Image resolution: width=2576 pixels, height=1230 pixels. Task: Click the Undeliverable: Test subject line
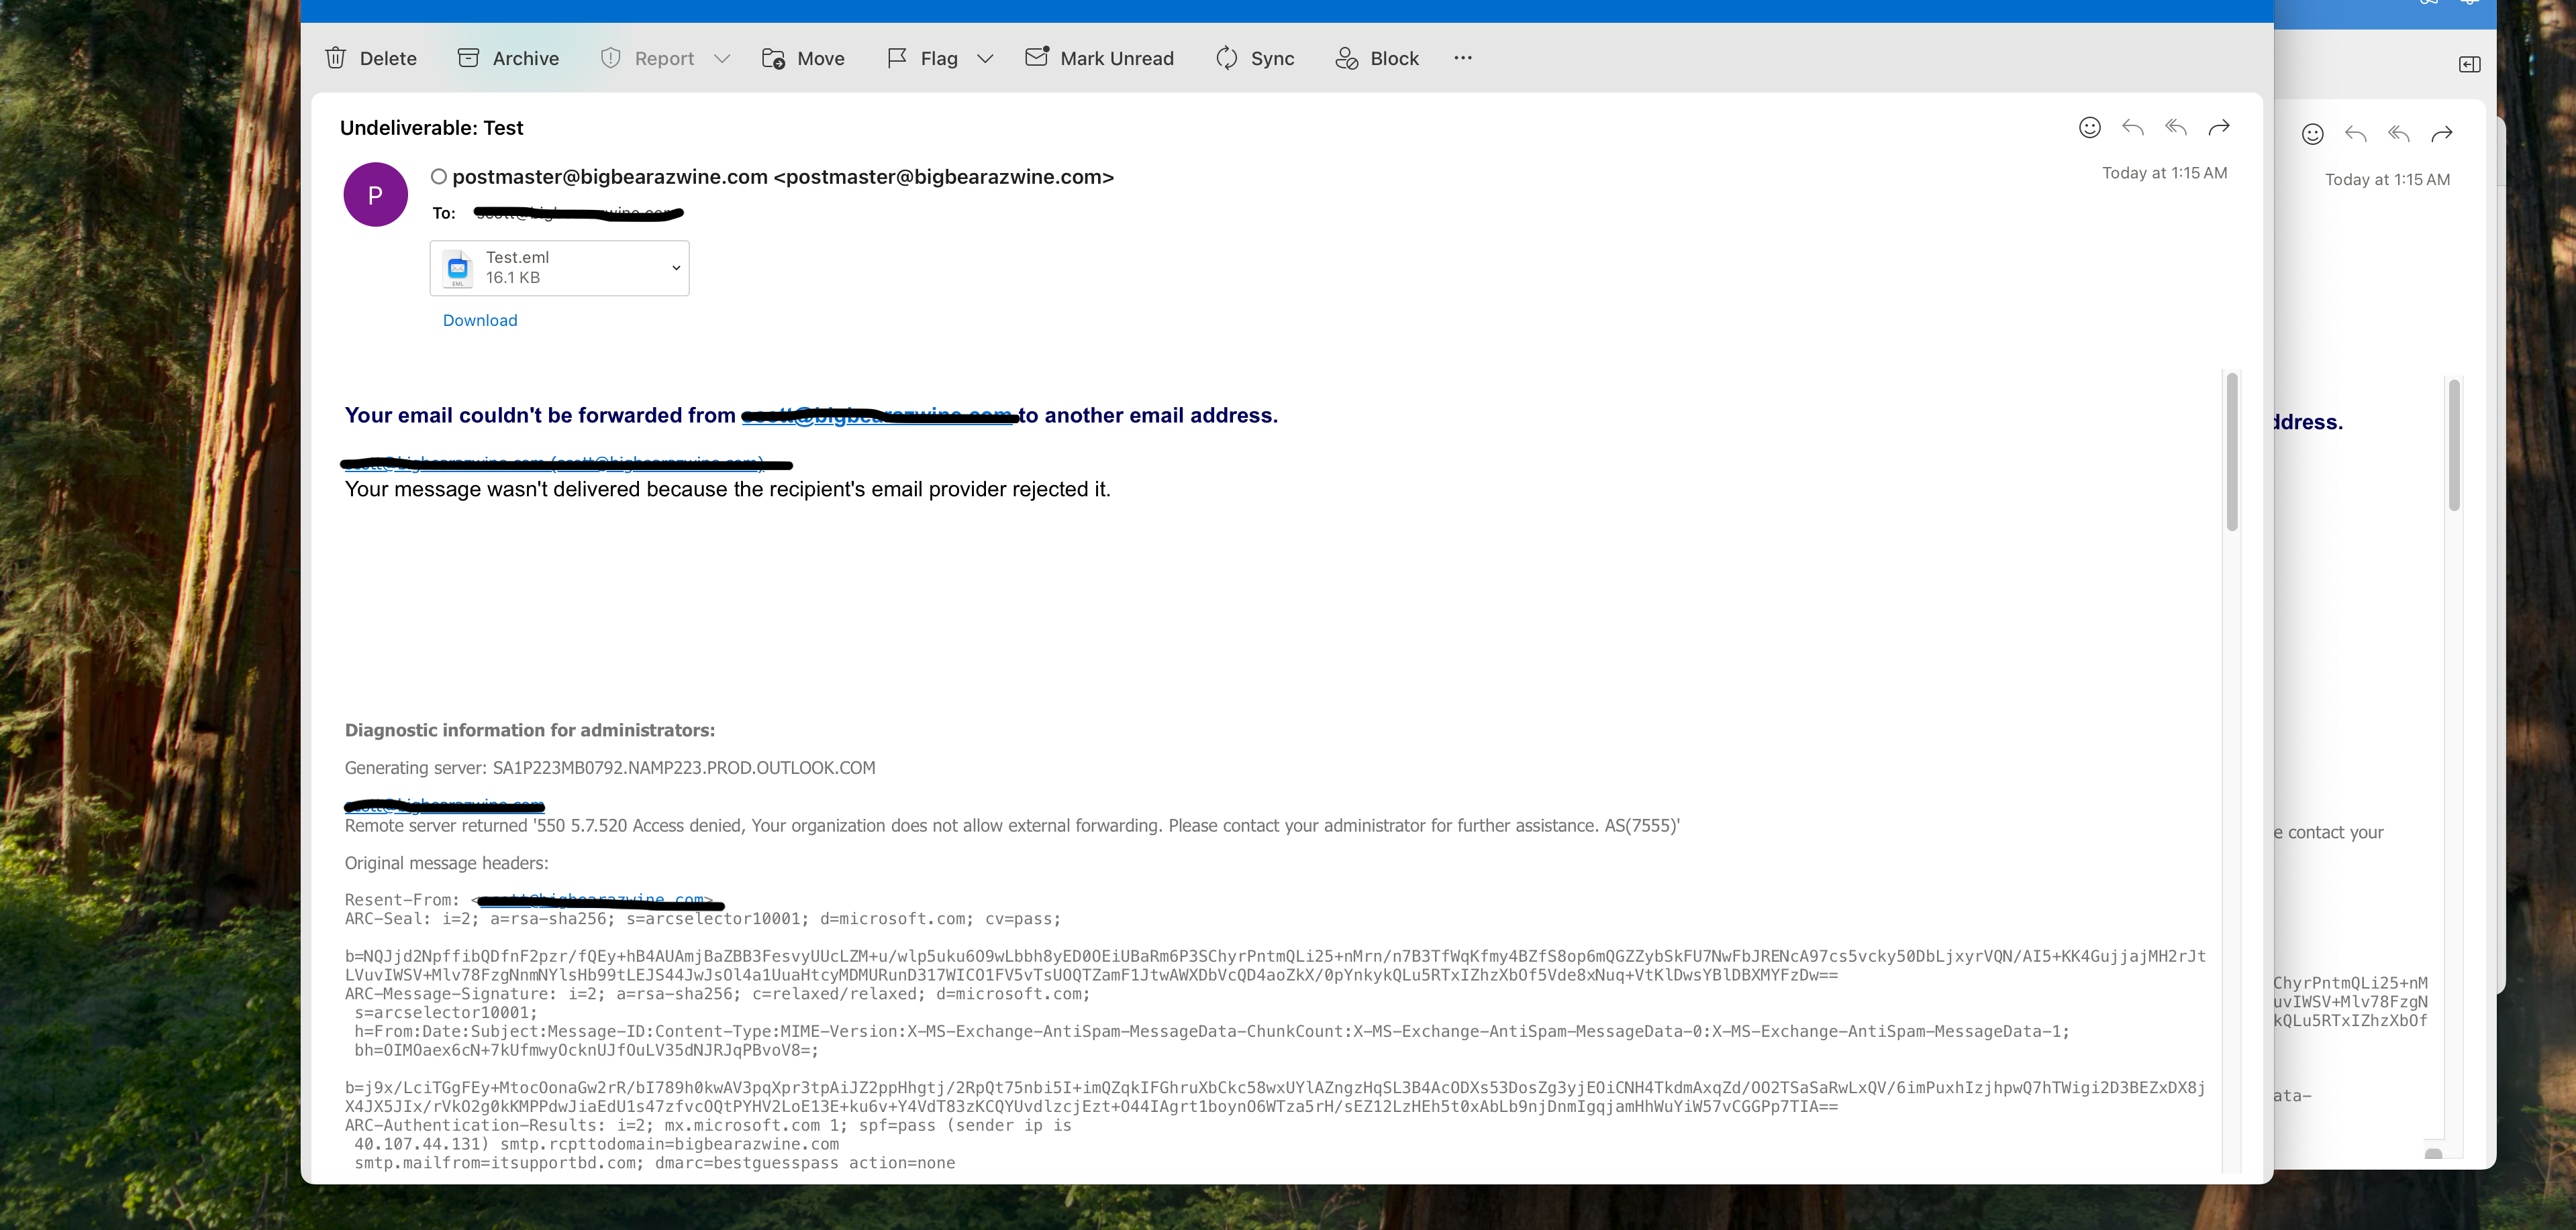(x=432, y=128)
